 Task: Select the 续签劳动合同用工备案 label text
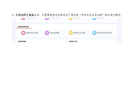click(x=79, y=33)
